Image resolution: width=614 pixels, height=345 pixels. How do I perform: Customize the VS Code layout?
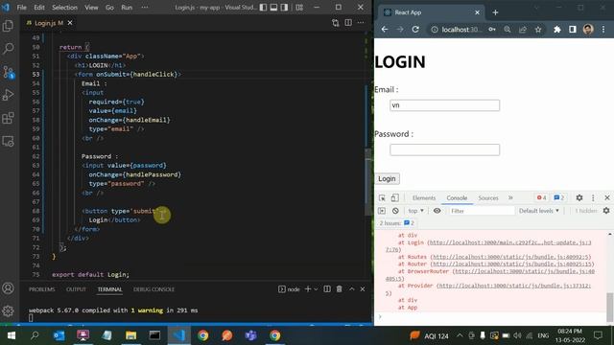pos(299,8)
